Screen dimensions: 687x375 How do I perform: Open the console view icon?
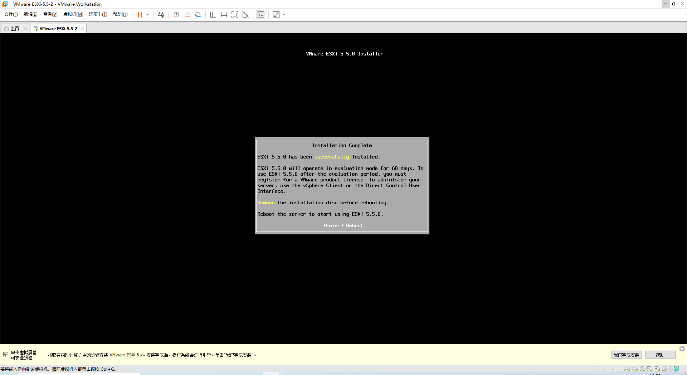[261, 15]
